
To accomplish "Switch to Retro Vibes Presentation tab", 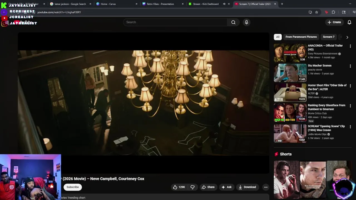I will click(x=160, y=4).
